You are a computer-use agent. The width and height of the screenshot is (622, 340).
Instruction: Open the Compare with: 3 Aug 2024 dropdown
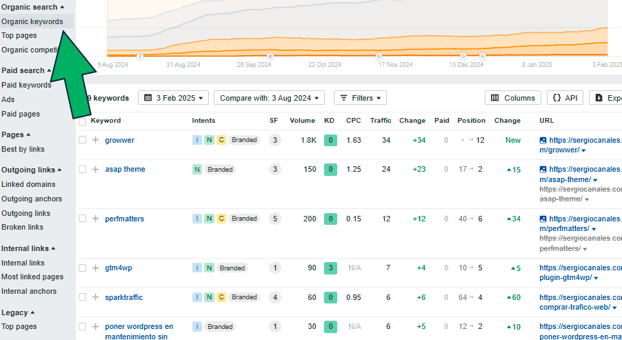268,98
